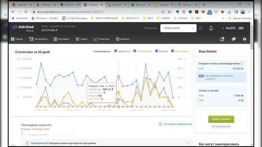262x147 pixels.
Task: Open the rka333 account menu
Action: 233,28
